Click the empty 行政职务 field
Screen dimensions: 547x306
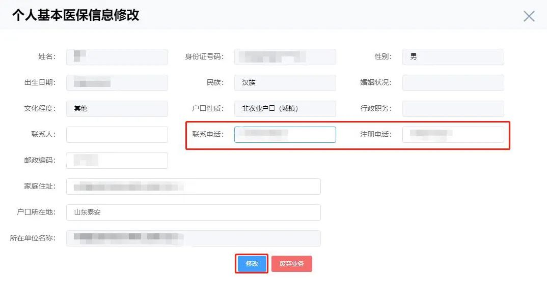coord(453,109)
